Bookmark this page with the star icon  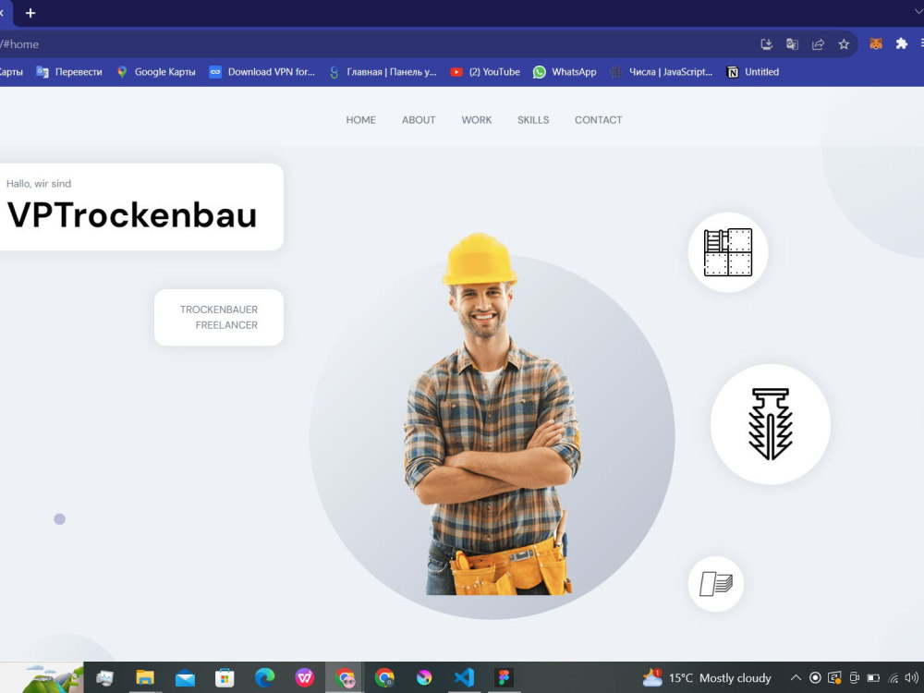tap(844, 44)
